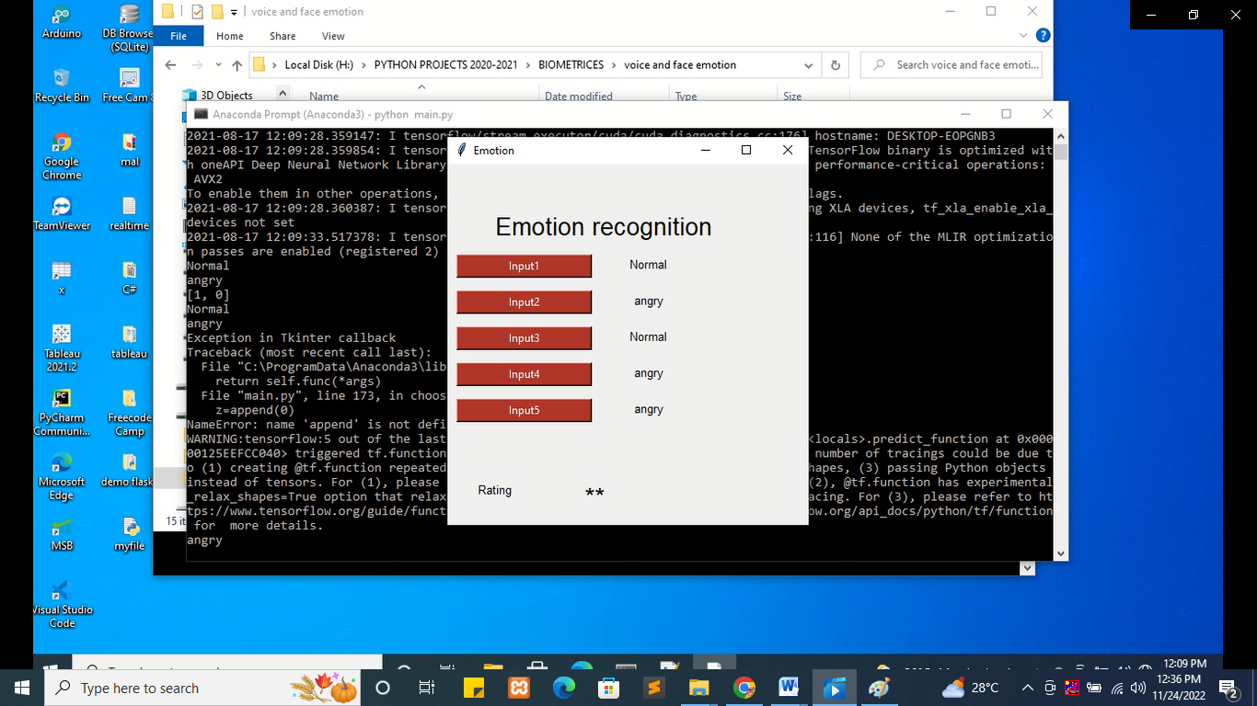The image size is (1257, 706).
Task: Open the File menu in File Explorer
Action: (179, 36)
